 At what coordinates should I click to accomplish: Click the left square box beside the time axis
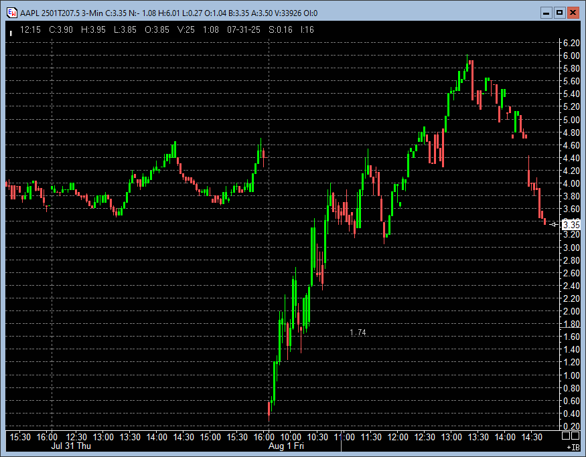click(566, 436)
